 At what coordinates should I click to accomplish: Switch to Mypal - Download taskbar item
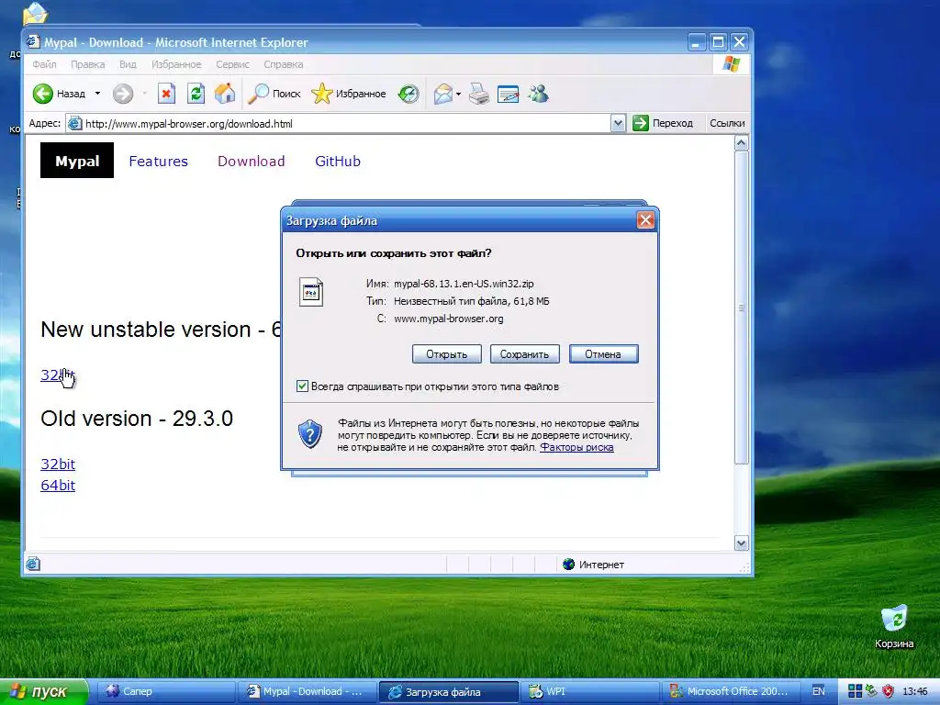[307, 691]
